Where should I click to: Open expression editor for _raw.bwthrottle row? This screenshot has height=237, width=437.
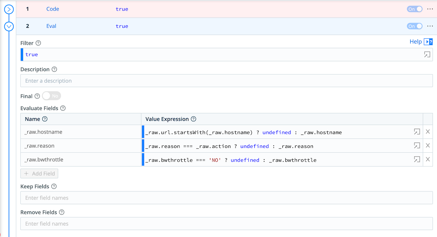(417, 160)
